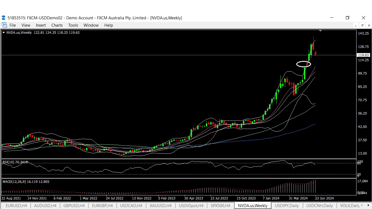The height and width of the screenshot is (209, 372).
Task: Switch to the VOLX,Daily chart tab
Action: [x=350, y=206]
